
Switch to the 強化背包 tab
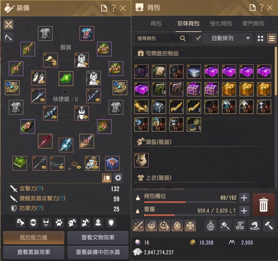coord(221,24)
